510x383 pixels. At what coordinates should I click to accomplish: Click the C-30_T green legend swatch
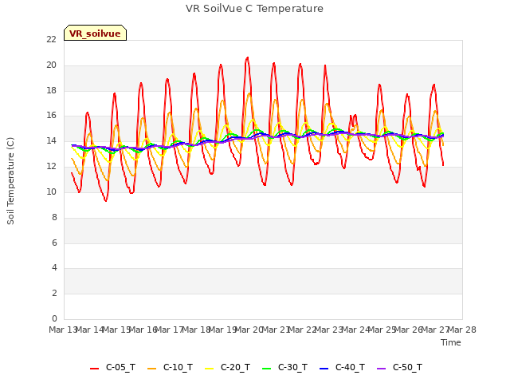click(x=267, y=369)
